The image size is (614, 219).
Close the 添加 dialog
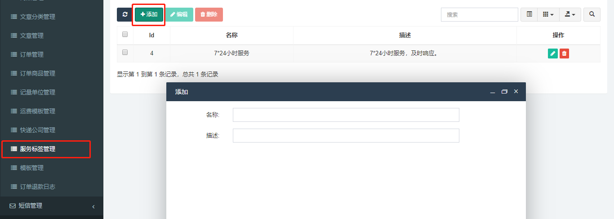[x=516, y=91]
